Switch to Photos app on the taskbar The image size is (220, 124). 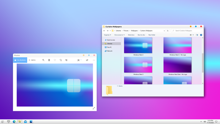pyautogui.click(x=31, y=122)
